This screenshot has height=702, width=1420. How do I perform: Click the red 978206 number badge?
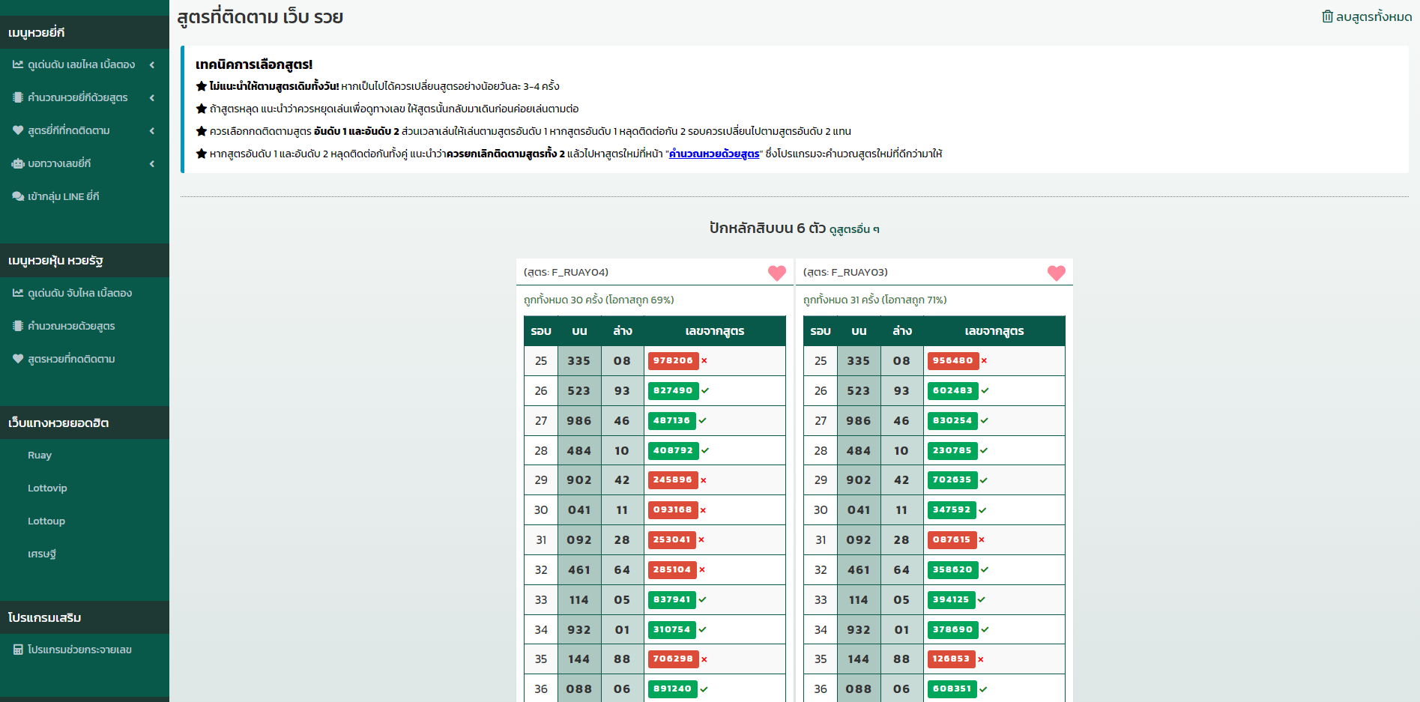point(673,361)
